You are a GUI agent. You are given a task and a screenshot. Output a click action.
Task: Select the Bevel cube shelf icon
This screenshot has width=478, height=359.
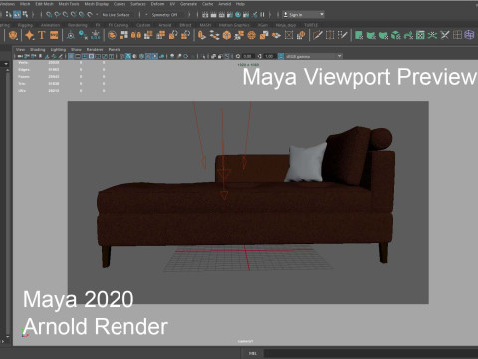227,35
